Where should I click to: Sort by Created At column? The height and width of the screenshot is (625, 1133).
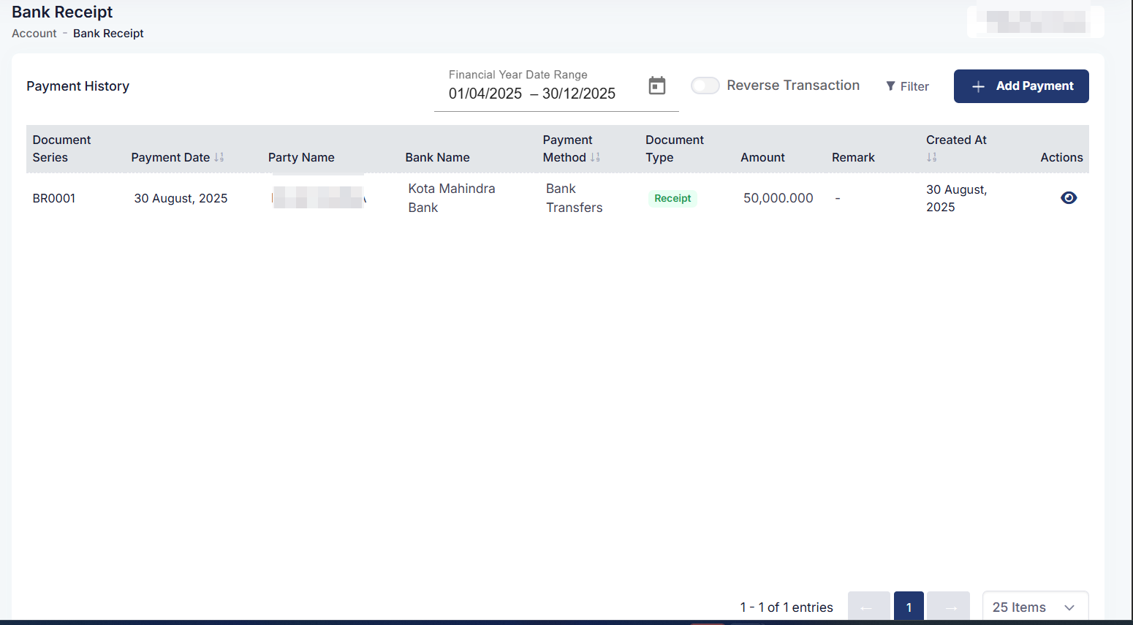pyautogui.click(x=931, y=157)
